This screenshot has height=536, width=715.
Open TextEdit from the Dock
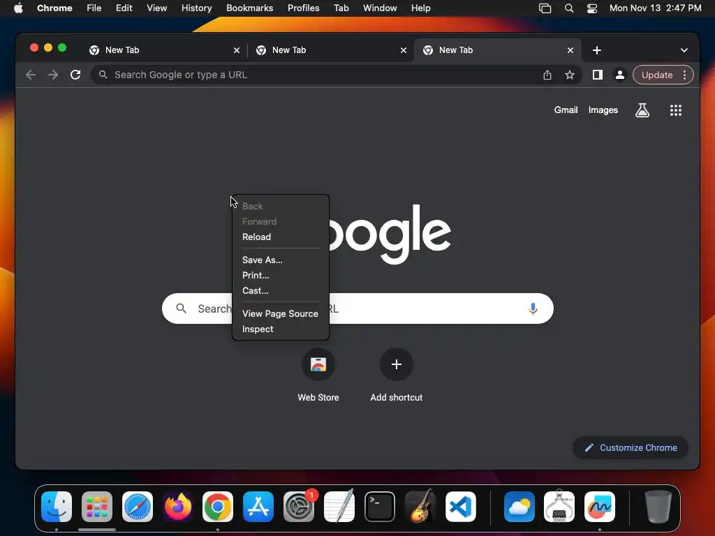(339, 507)
